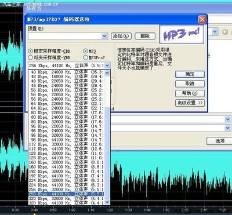
Task: Close the MP3/mp3PRO encoder options dialog
Action: click(x=202, y=20)
